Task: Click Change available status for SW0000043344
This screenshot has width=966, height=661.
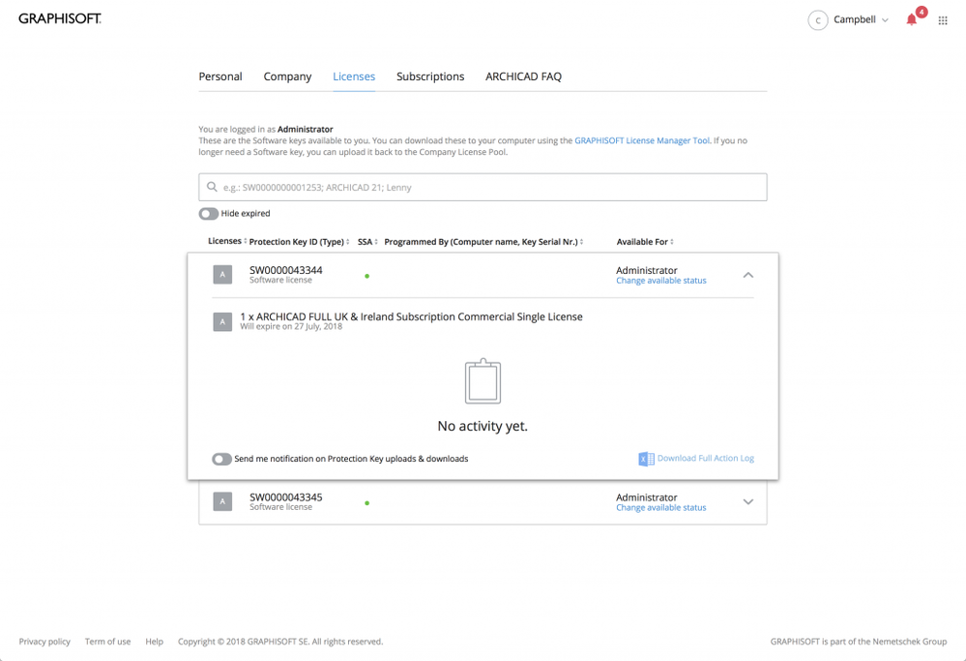Action: tap(661, 281)
